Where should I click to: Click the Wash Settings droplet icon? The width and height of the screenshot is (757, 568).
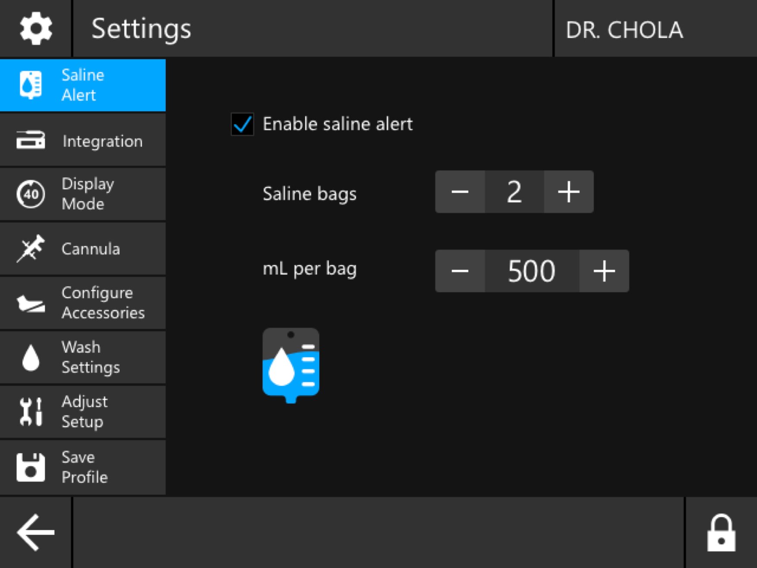pyautogui.click(x=31, y=357)
